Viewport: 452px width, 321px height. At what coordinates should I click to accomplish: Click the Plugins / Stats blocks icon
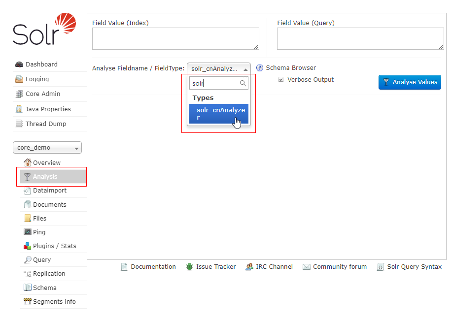pos(28,246)
